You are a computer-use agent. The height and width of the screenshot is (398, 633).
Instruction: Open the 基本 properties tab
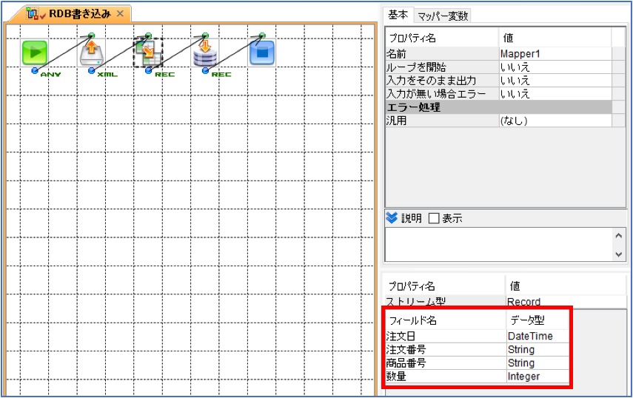[x=398, y=15]
